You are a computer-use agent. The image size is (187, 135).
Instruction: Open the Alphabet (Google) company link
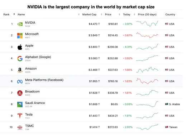pyautogui.click(x=38, y=57)
